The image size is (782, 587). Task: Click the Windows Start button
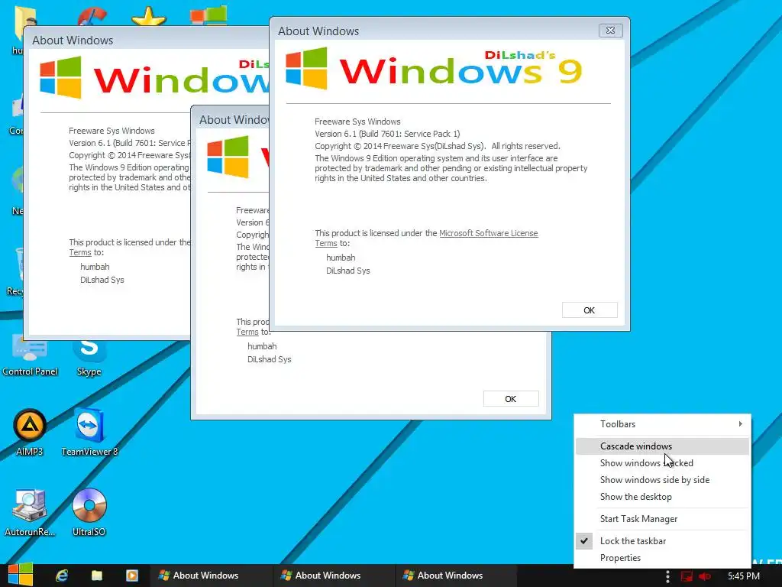pos(21,576)
